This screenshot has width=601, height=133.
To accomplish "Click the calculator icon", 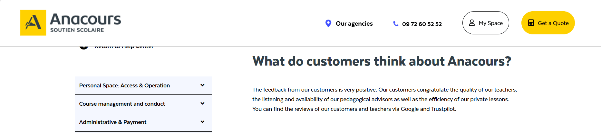I will pyautogui.click(x=531, y=23).
